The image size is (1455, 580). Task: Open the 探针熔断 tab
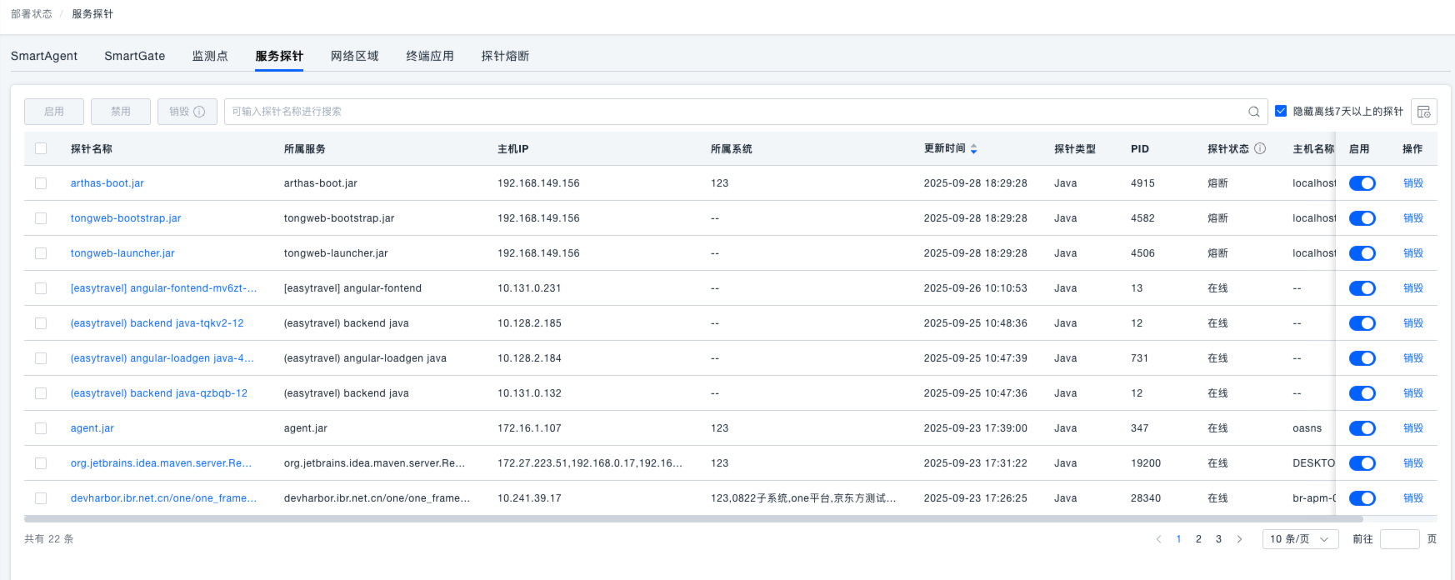[x=505, y=56]
